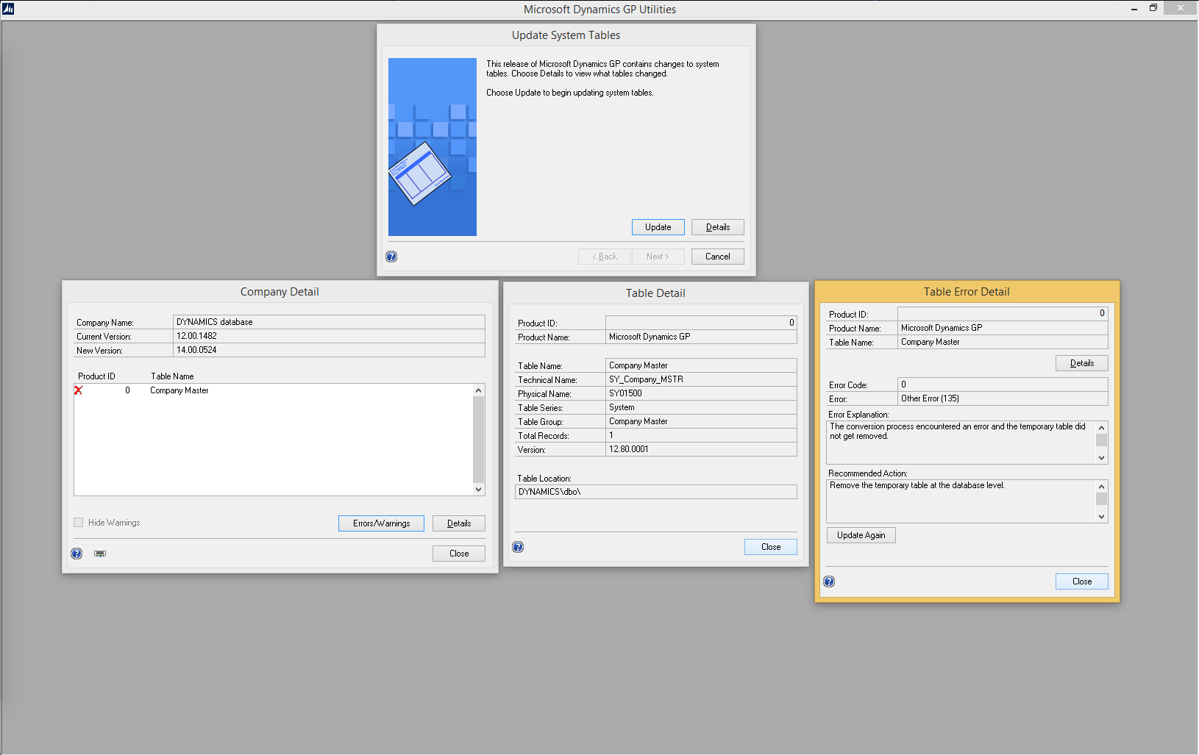The height and width of the screenshot is (755, 1199).
Task: Open help icon in Table Error Detail
Action: 829,582
